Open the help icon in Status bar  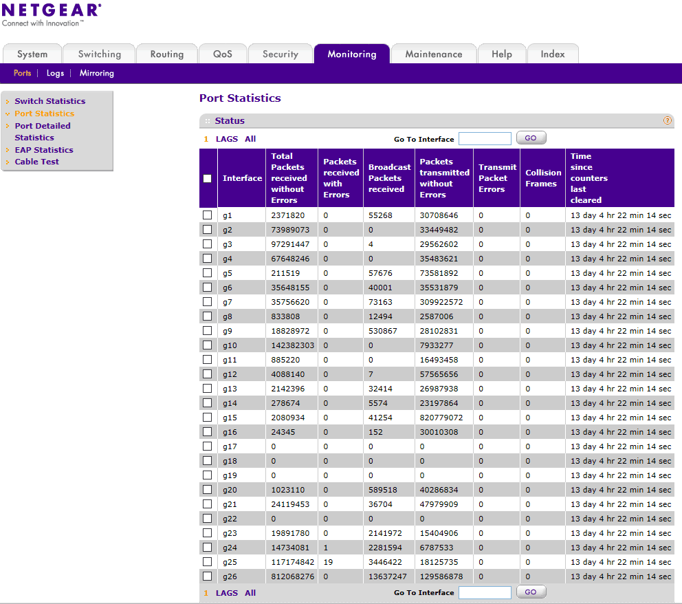coord(667,120)
